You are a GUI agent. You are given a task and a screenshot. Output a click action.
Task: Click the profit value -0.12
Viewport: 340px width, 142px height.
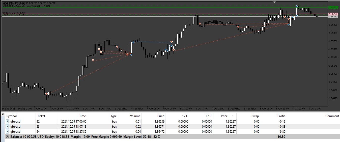coord(282,121)
